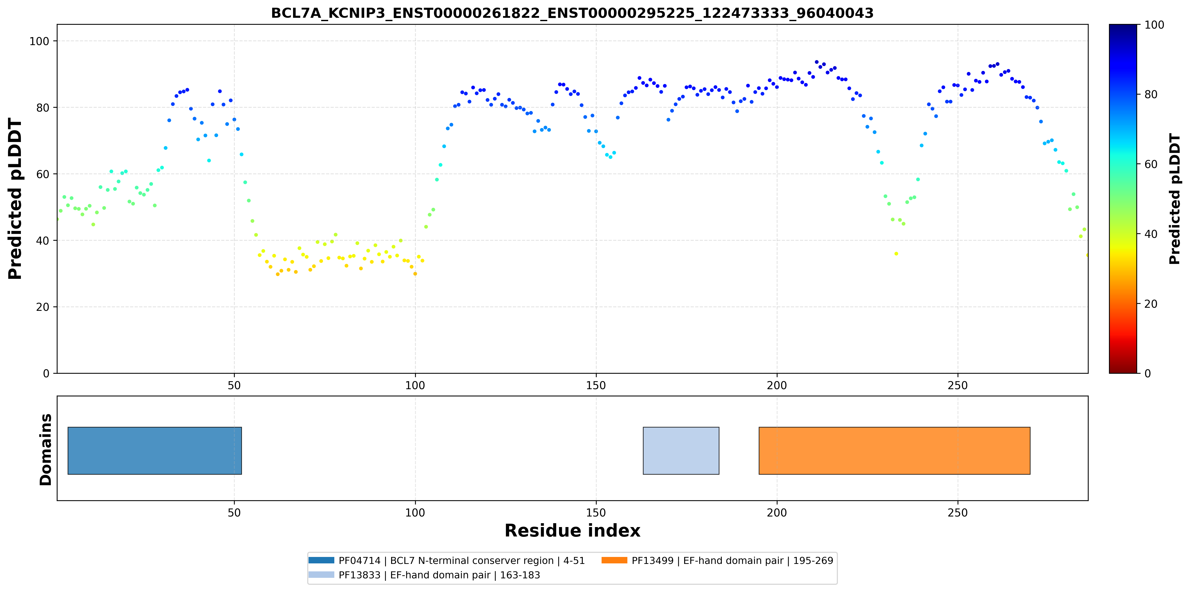This screenshot has height=592, width=1190.
Task: Click the lowest yellow point near residue 233
Action: 896,253
